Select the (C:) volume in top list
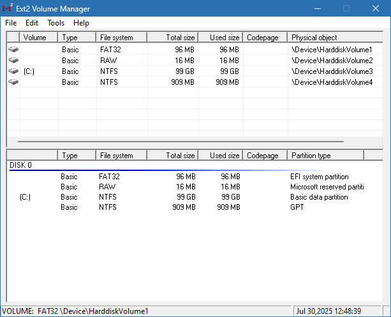The width and height of the screenshot is (391, 317). point(29,71)
